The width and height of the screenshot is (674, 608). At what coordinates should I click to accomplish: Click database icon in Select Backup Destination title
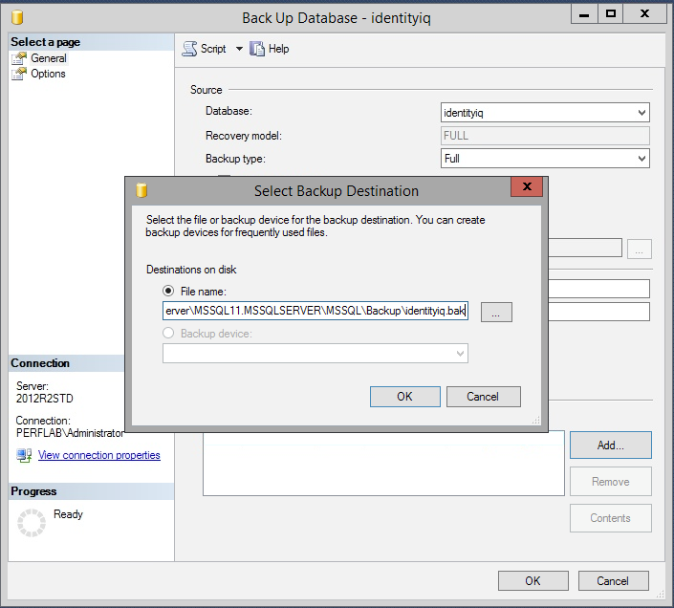pos(141,190)
